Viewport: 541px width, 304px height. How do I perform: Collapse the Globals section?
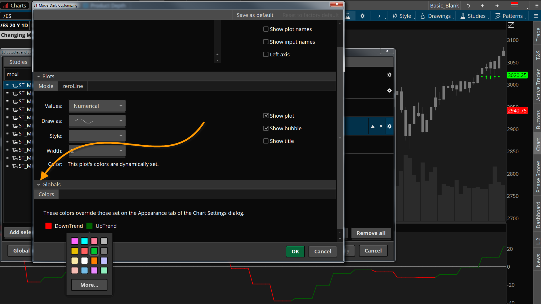click(x=38, y=185)
